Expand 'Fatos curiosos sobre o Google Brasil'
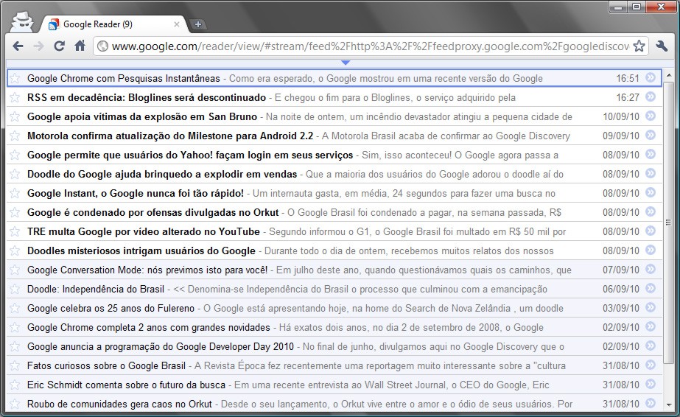 coord(334,365)
